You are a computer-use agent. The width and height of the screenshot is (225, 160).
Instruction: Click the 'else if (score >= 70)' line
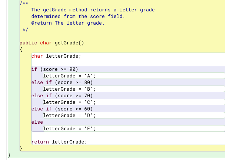point(62,96)
